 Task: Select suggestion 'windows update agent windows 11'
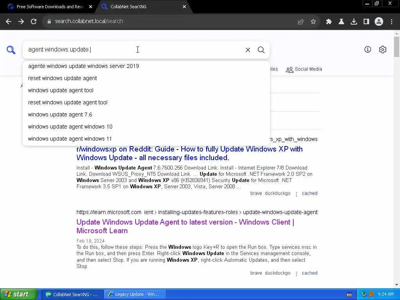click(146, 139)
